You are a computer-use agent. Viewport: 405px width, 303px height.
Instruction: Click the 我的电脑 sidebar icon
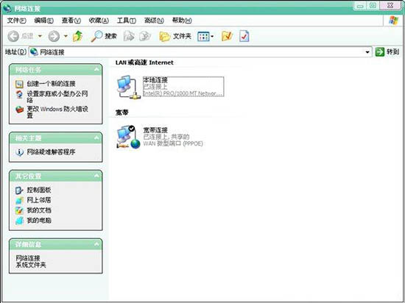19,221
